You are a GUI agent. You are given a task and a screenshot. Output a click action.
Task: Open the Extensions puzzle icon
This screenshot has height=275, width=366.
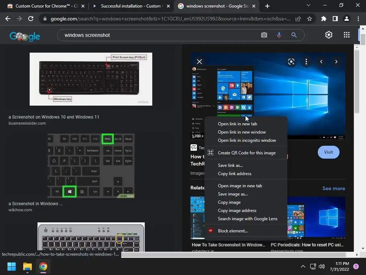click(x=324, y=19)
